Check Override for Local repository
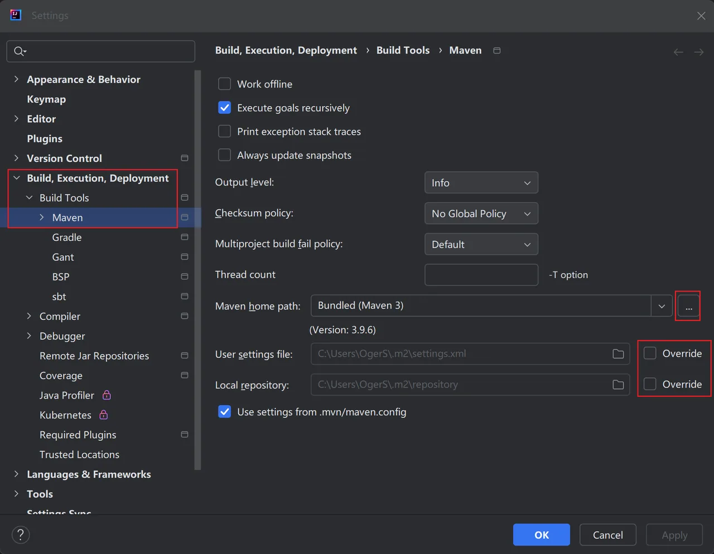The image size is (714, 554). coord(650,384)
